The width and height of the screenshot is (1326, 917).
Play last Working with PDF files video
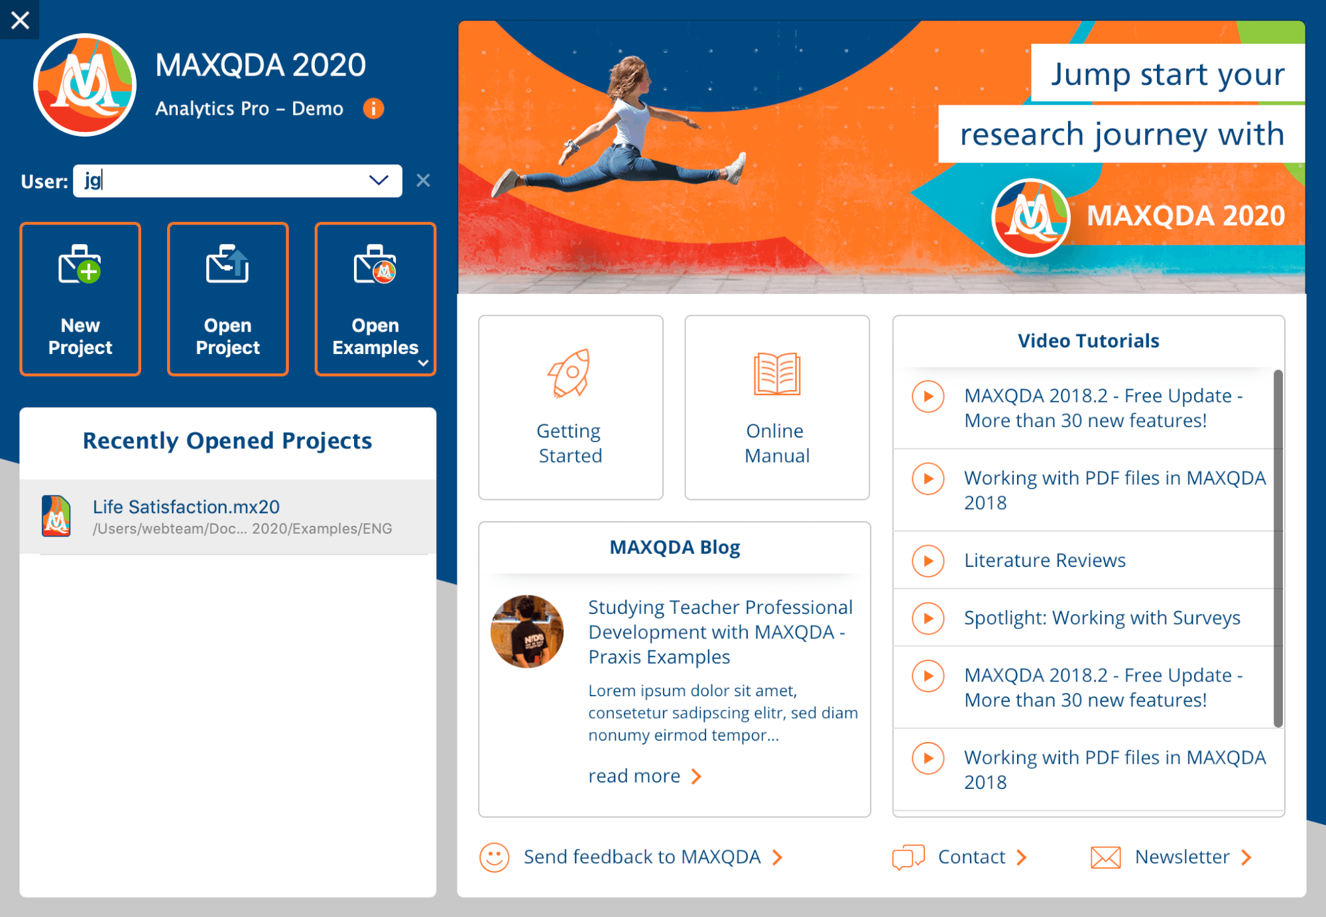[x=928, y=758]
